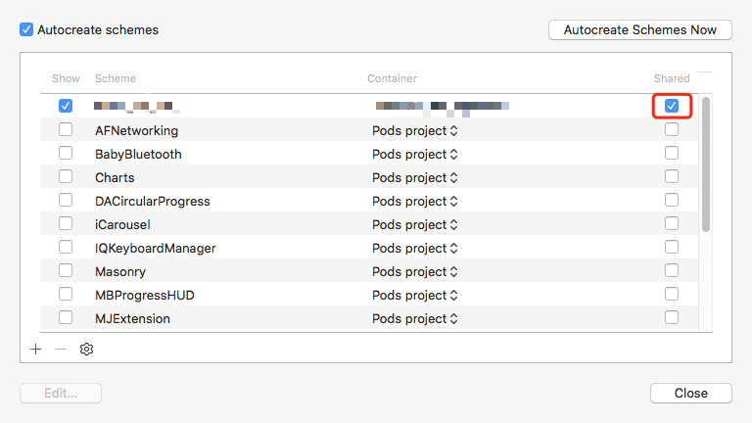Check the Shared box for Charts
Screen dimensions: 752x423
pos(672,176)
